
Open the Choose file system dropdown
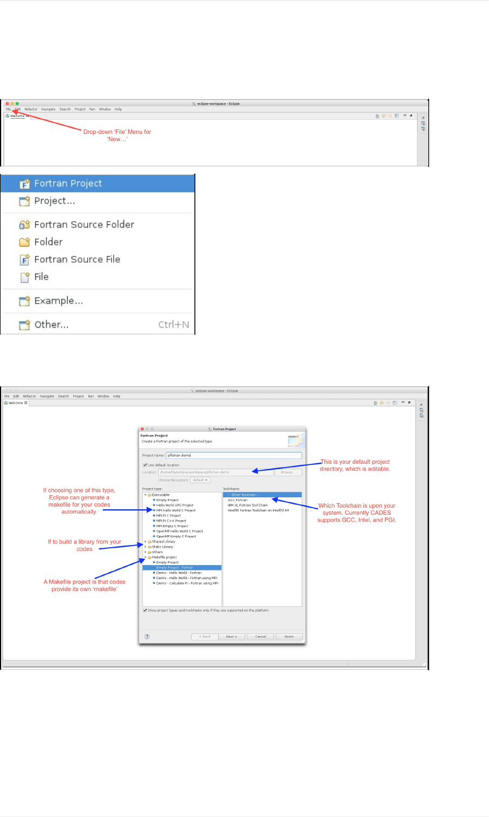(200, 480)
